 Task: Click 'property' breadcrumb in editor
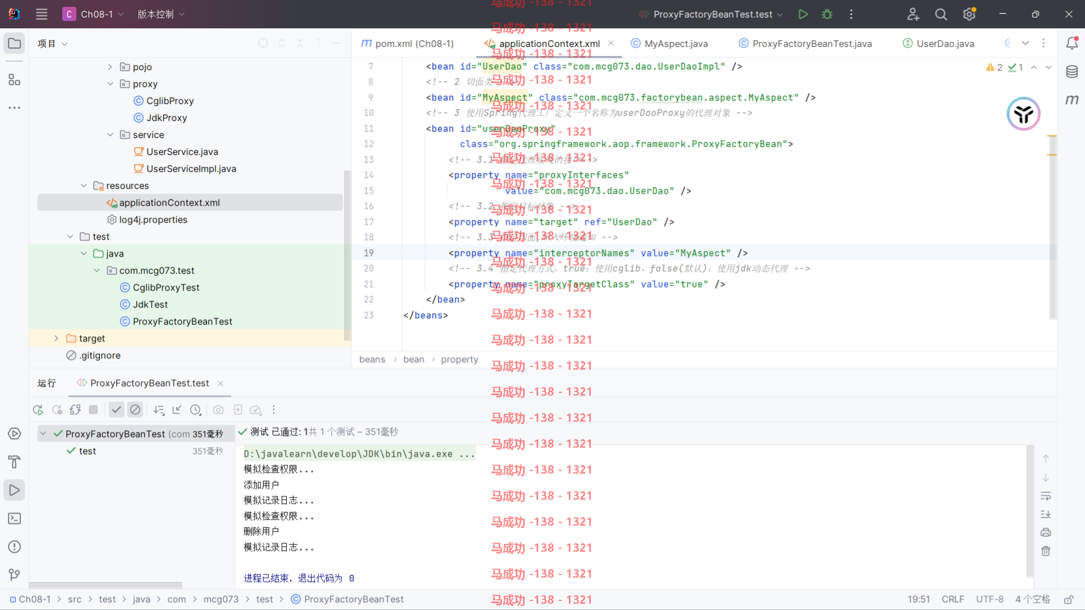[x=460, y=360]
